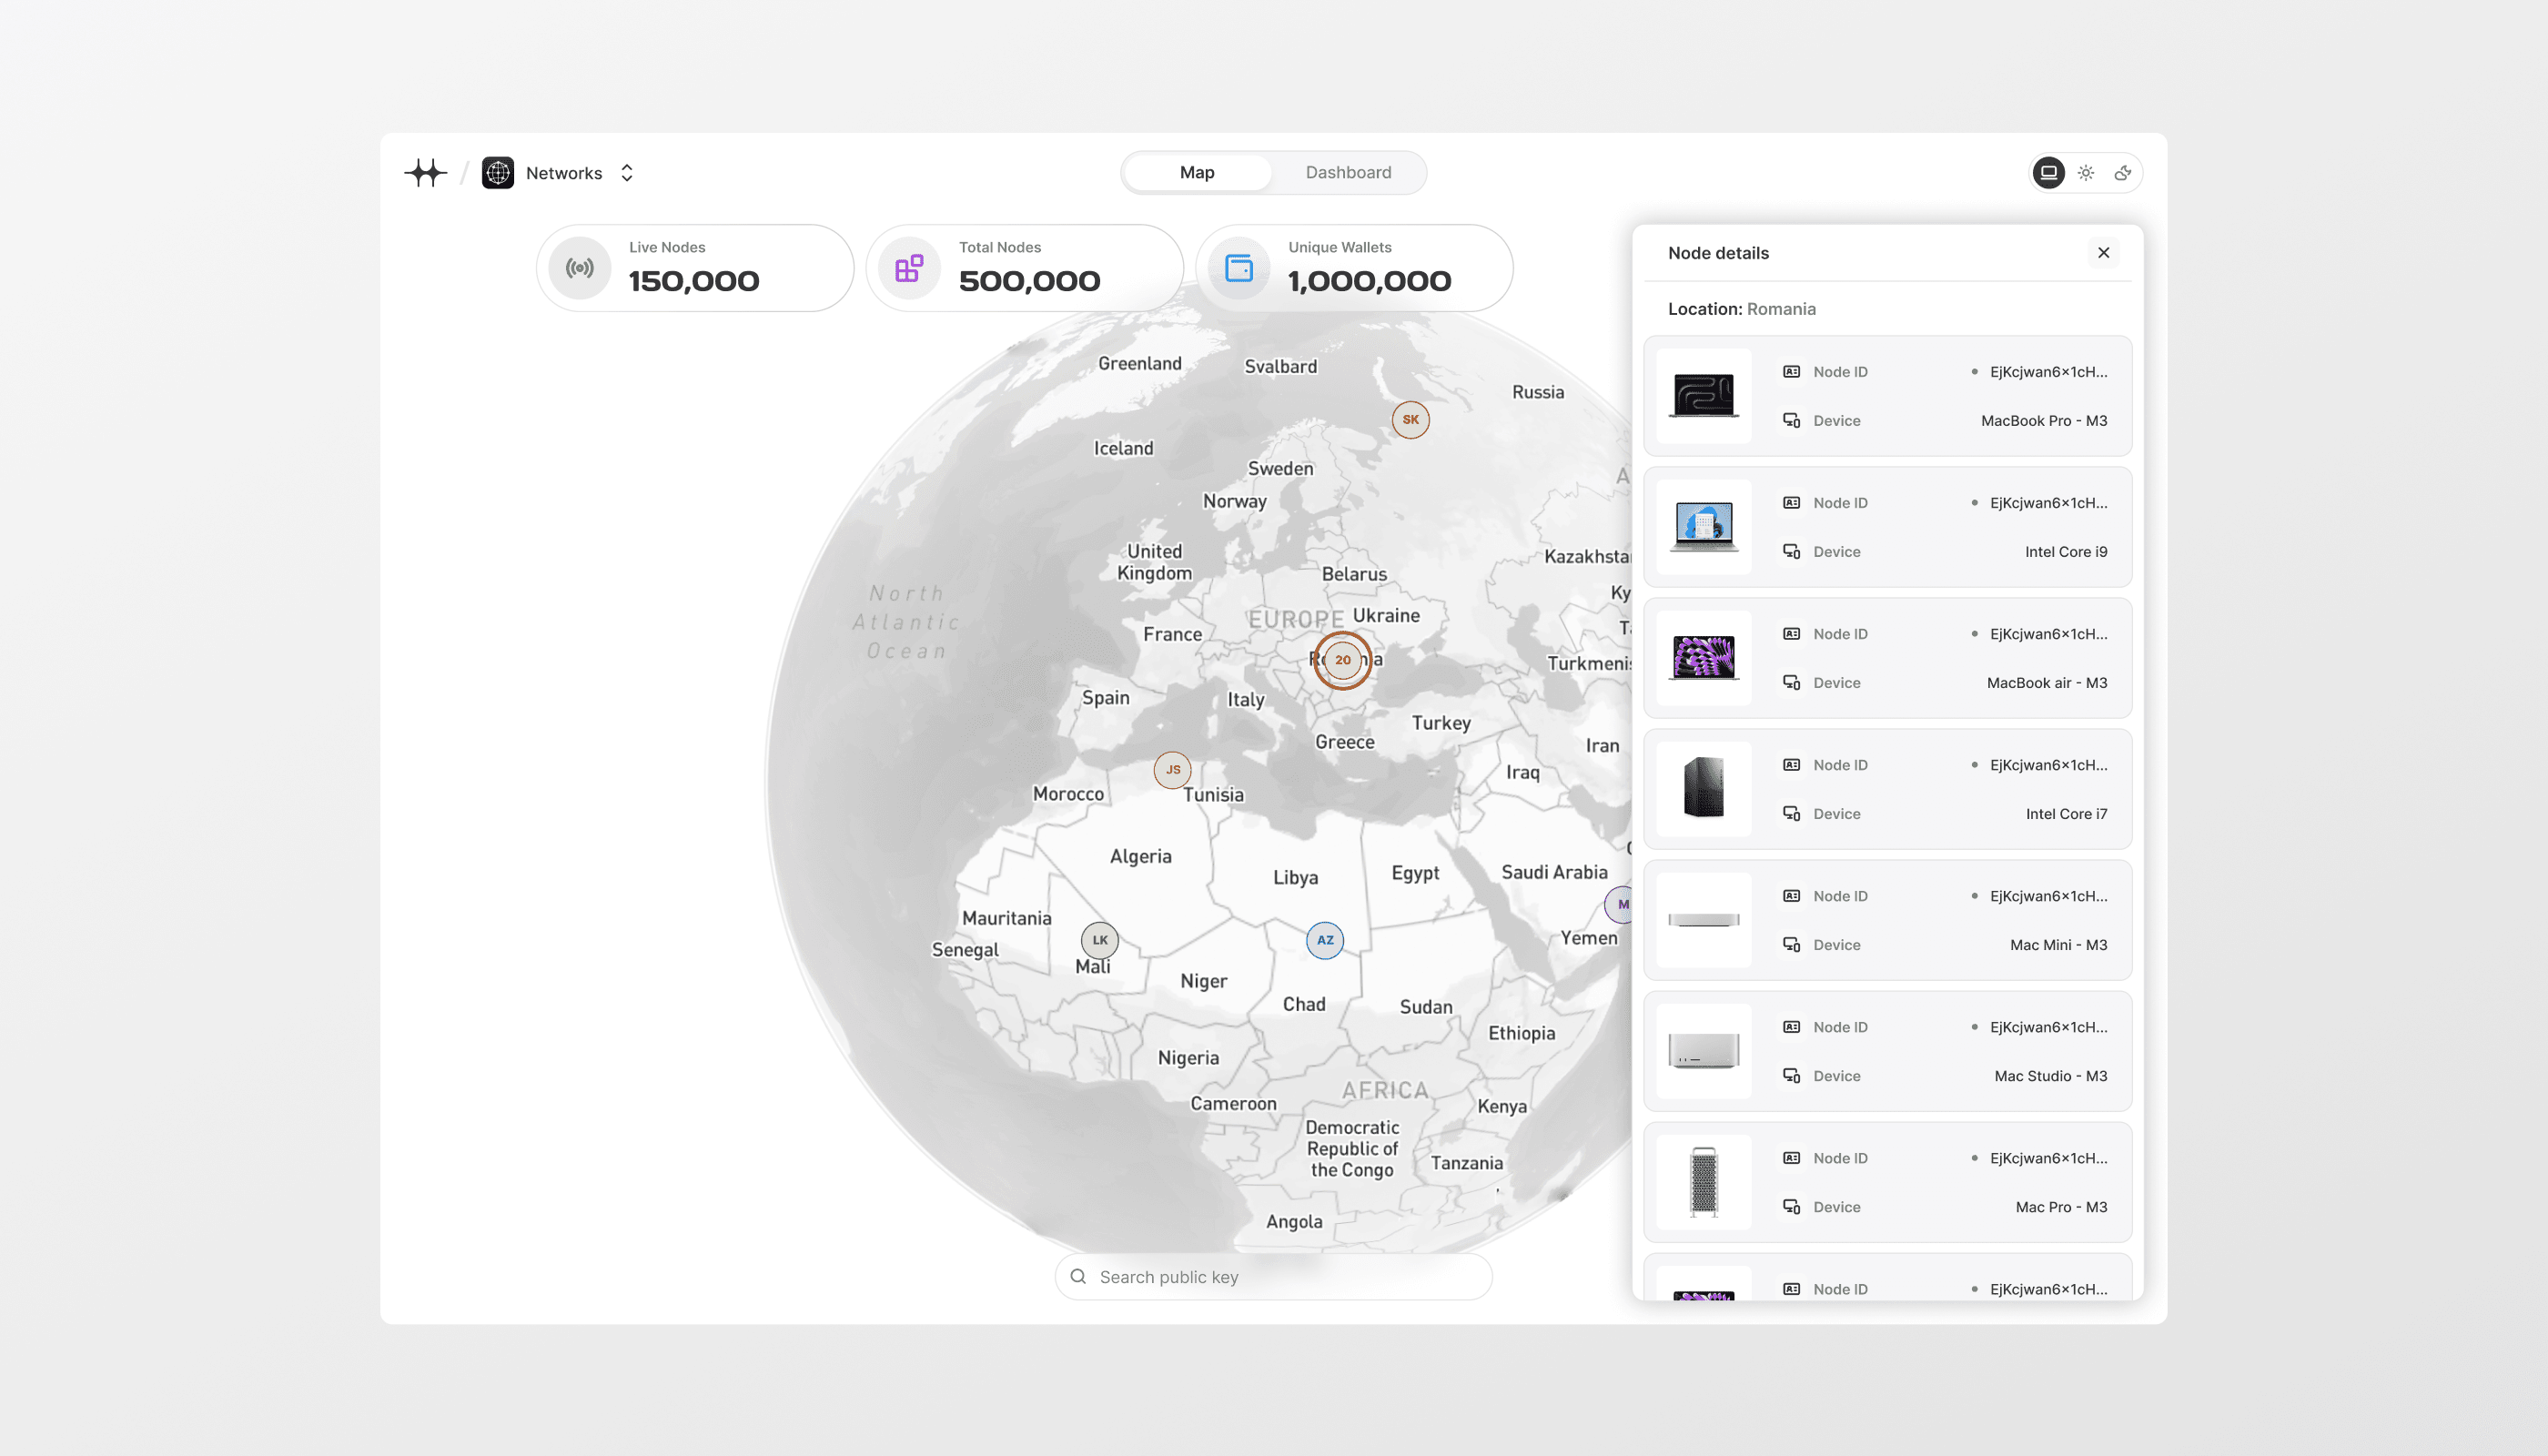The width and height of the screenshot is (2548, 1456).
Task: Click Node ID icon in Mac Mini - M3 card
Action: pos(1792,896)
